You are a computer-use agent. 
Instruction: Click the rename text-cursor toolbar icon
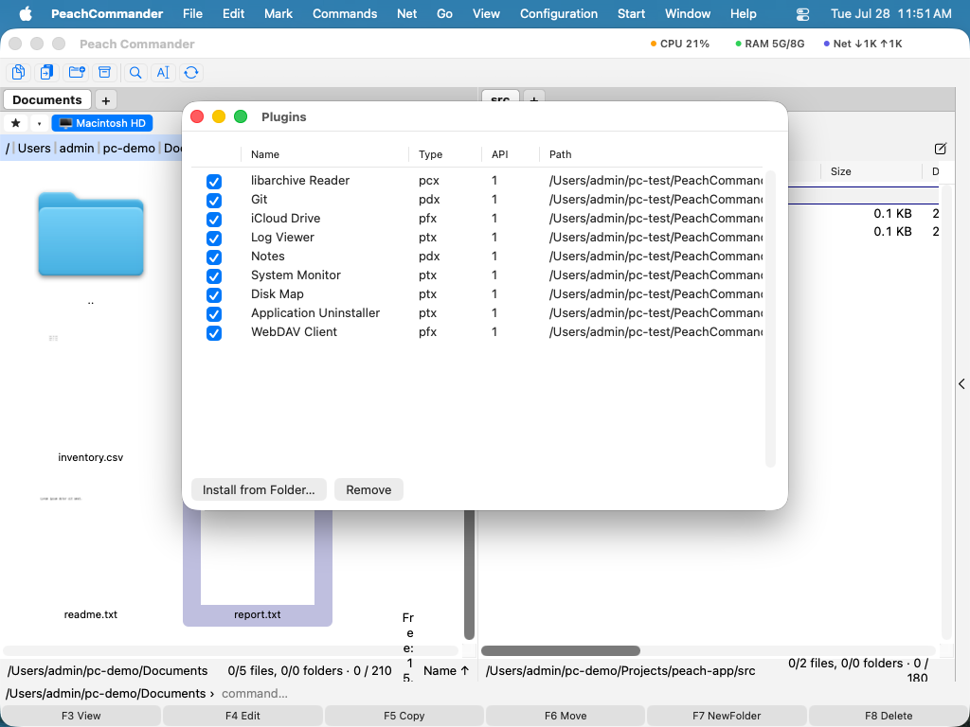[x=163, y=72]
